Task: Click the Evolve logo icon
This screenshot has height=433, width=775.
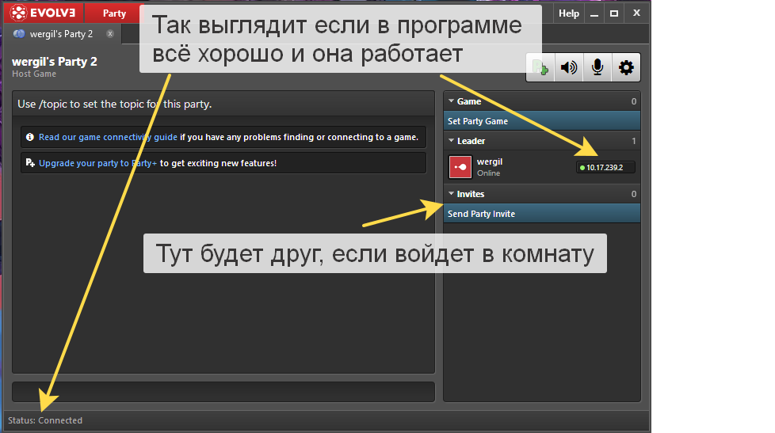Action: [18, 13]
